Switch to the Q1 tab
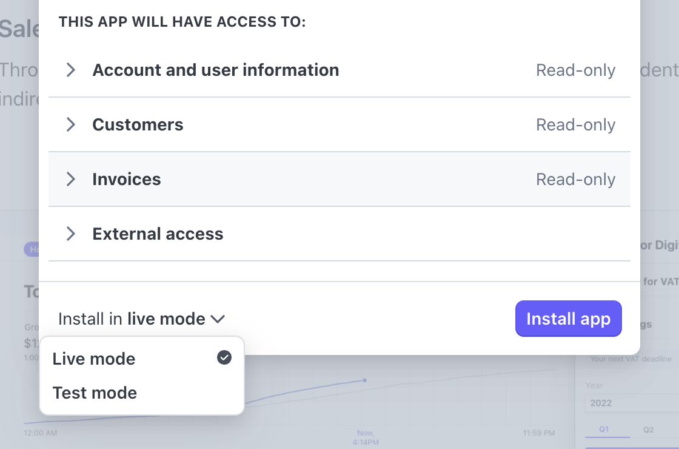679x449 pixels. pos(604,430)
